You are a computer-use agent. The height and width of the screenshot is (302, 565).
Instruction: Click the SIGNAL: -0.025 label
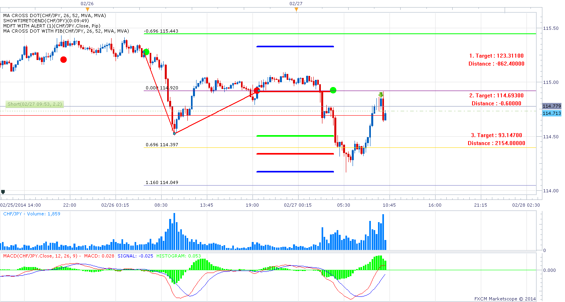coord(135,256)
